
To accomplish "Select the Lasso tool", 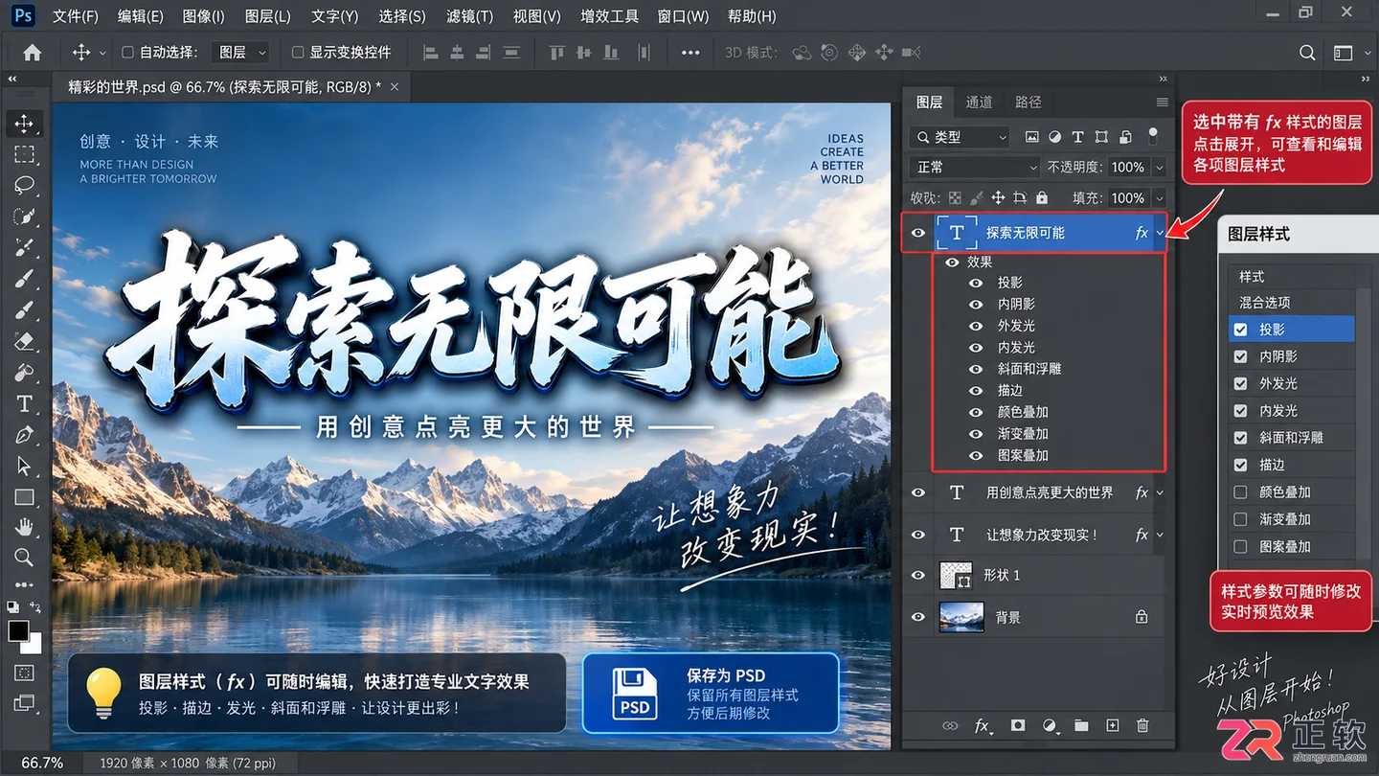I will click(x=24, y=185).
